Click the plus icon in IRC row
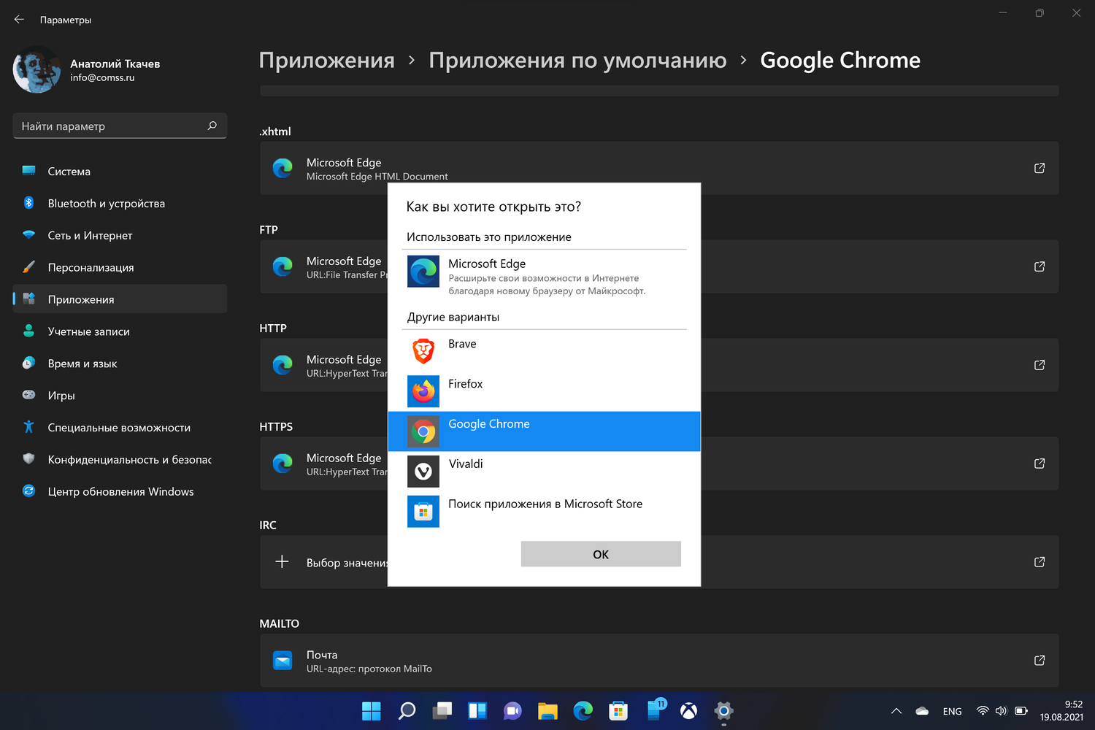This screenshot has width=1095, height=730. point(282,561)
